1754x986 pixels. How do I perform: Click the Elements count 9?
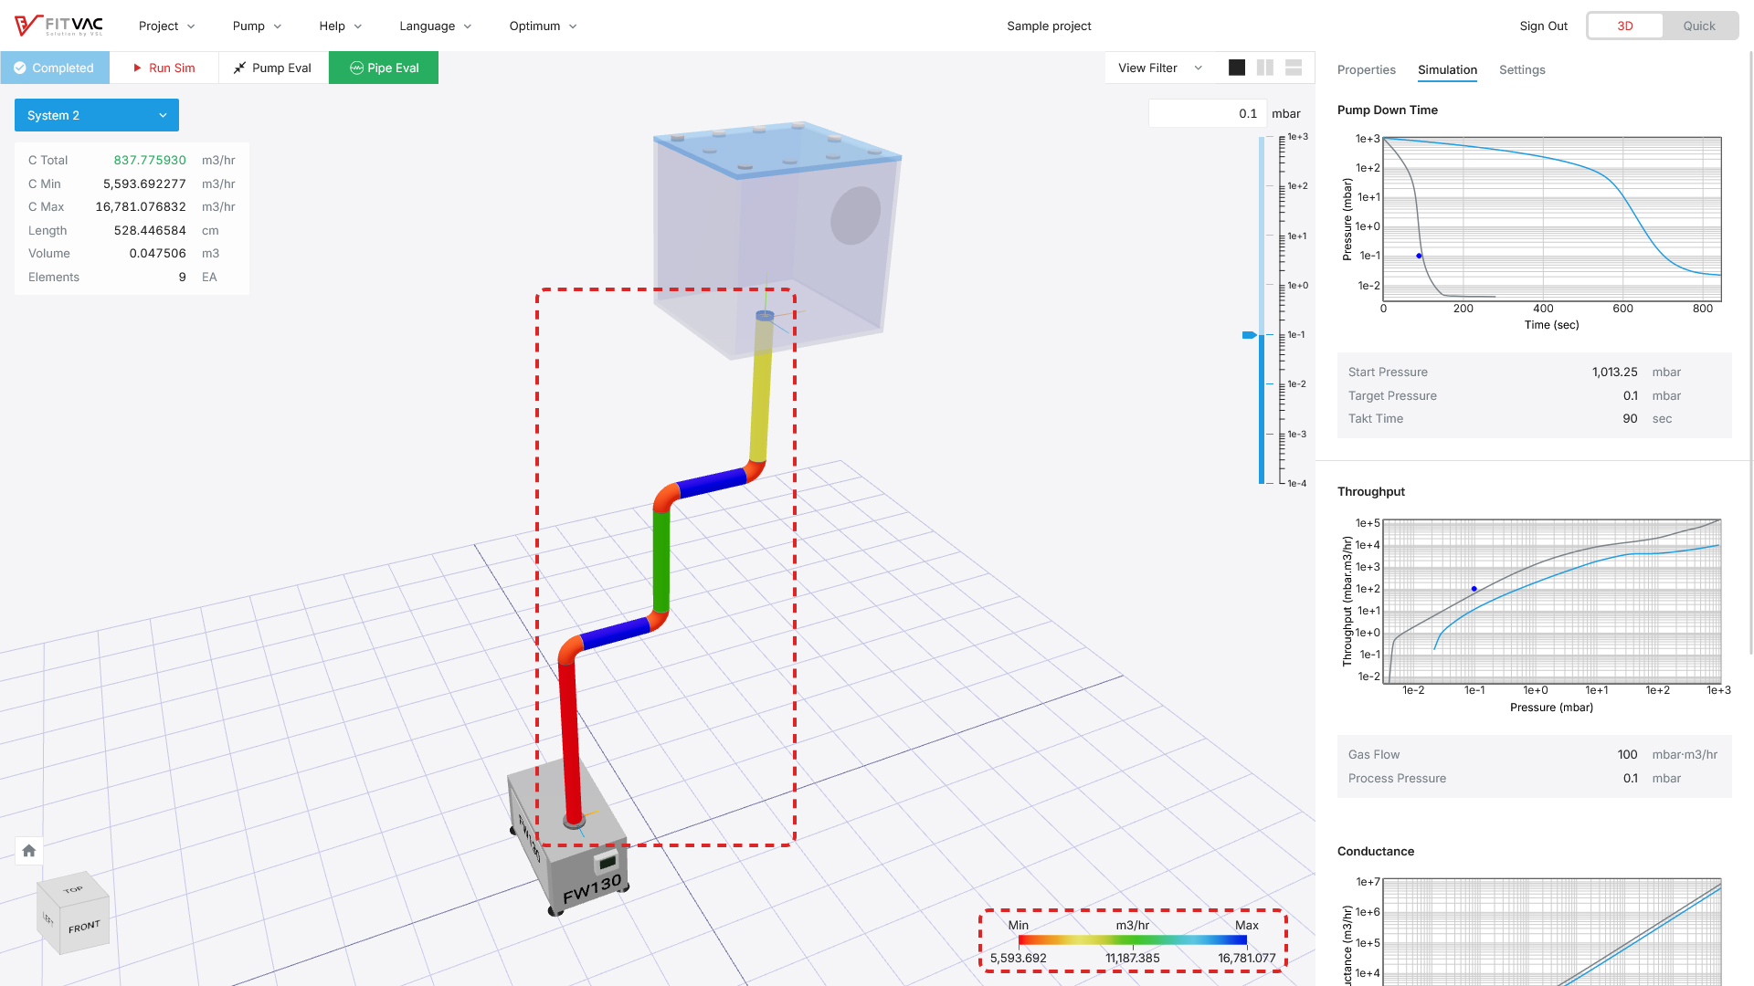point(182,277)
